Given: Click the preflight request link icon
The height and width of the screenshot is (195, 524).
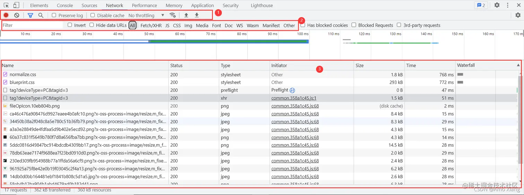Looking at the screenshot, I should tap(292, 90).
